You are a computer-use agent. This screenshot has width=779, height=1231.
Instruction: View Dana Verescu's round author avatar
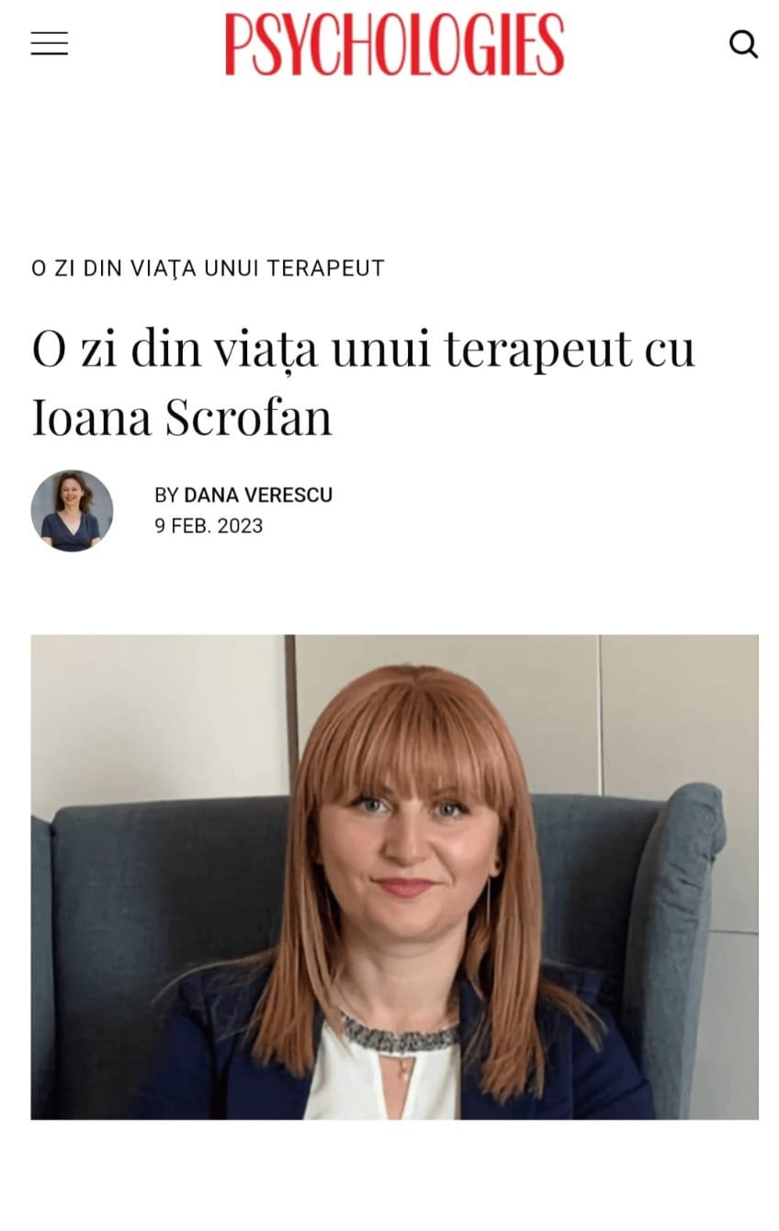pyautogui.click(x=72, y=511)
